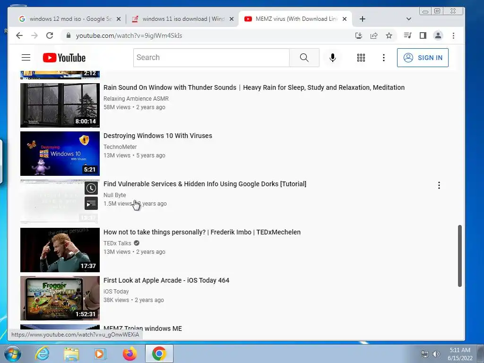Open the Windows Start menu

point(13,354)
